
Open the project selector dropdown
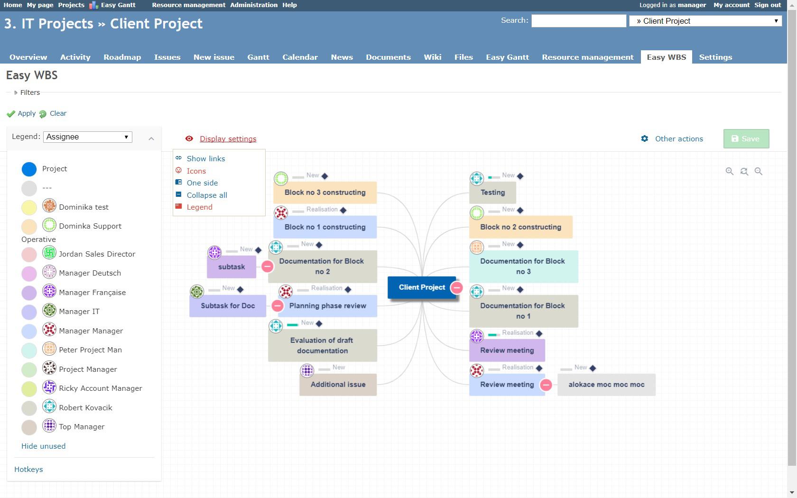[705, 21]
